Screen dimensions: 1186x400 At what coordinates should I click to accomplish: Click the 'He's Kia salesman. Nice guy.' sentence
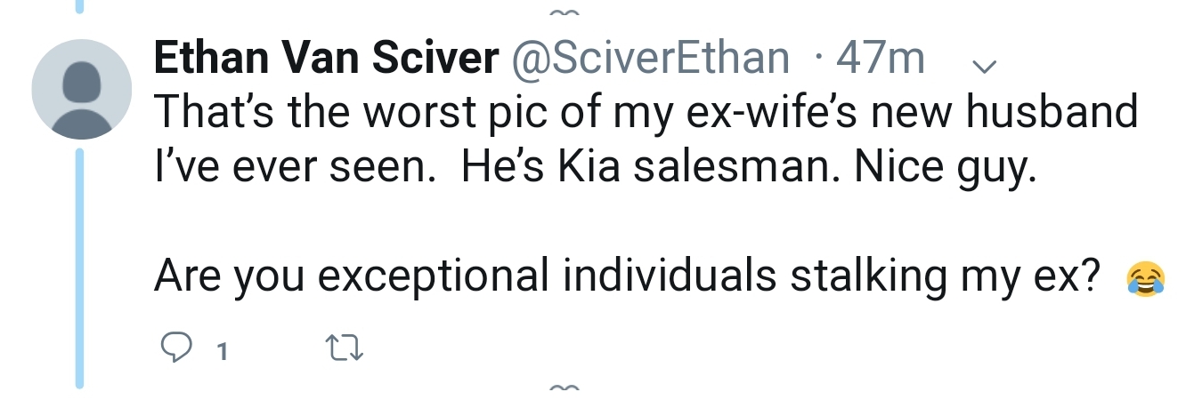point(750,170)
